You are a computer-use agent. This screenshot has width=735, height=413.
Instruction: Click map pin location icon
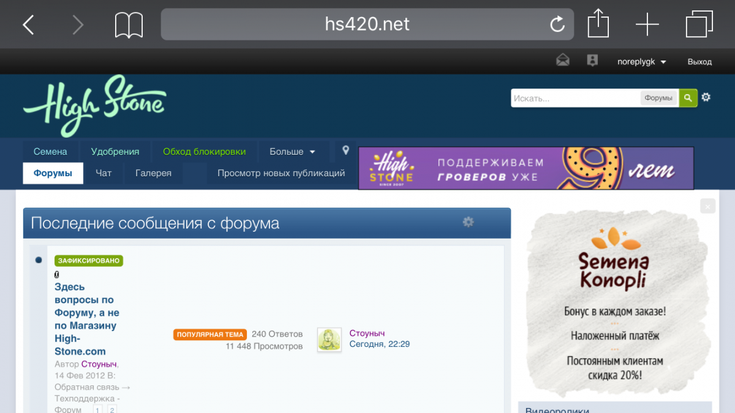pos(345,151)
